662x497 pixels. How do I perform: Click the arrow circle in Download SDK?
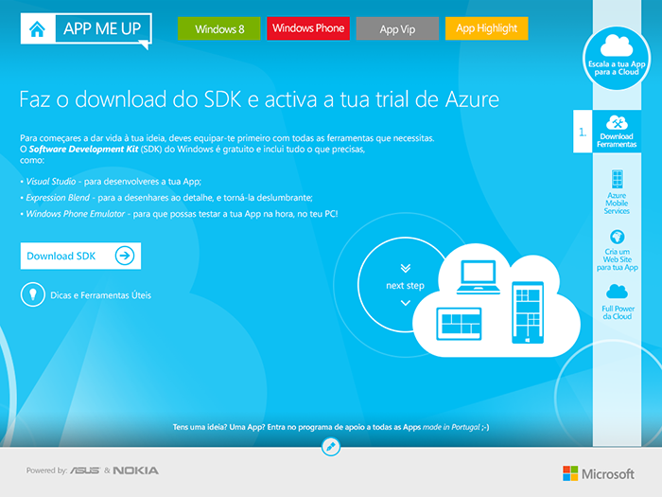point(125,256)
